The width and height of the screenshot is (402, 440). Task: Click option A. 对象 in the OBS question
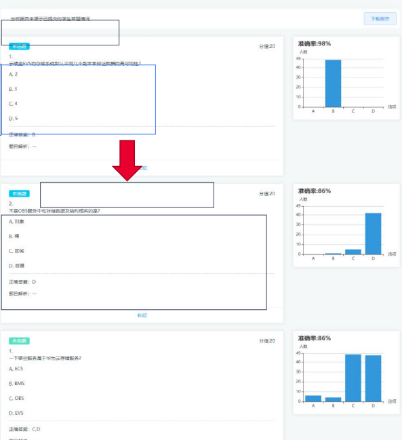point(16,222)
